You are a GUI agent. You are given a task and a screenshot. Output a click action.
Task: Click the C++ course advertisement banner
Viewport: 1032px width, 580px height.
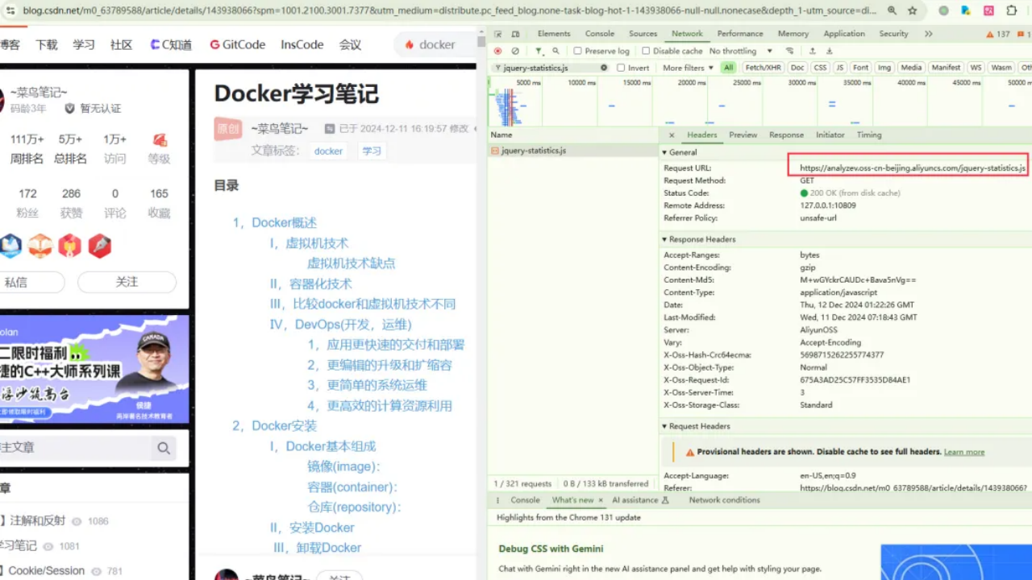pyautogui.click(x=94, y=370)
